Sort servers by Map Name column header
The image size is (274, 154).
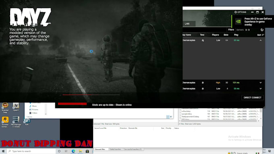(x=187, y=35)
